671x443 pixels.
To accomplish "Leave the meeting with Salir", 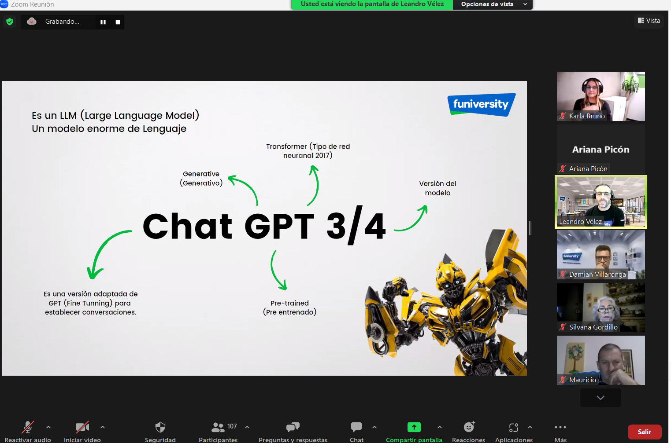I will click(645, 432).
